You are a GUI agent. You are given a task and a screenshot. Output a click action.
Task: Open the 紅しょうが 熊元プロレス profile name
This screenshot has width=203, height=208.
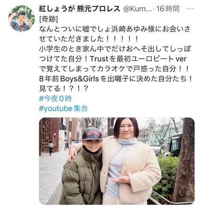coord(80,9)
